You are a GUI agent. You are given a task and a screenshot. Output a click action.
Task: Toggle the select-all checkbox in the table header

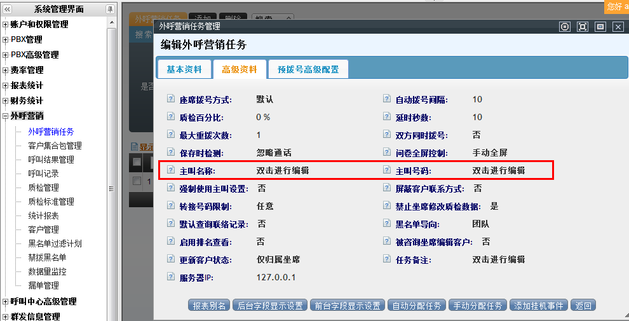137,161
